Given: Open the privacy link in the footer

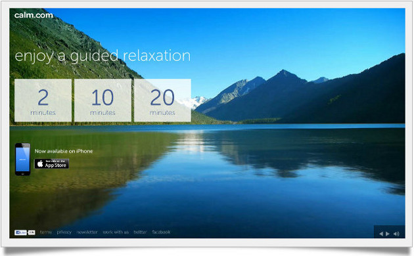Looking at the screenshot, I should click(64, 232).
